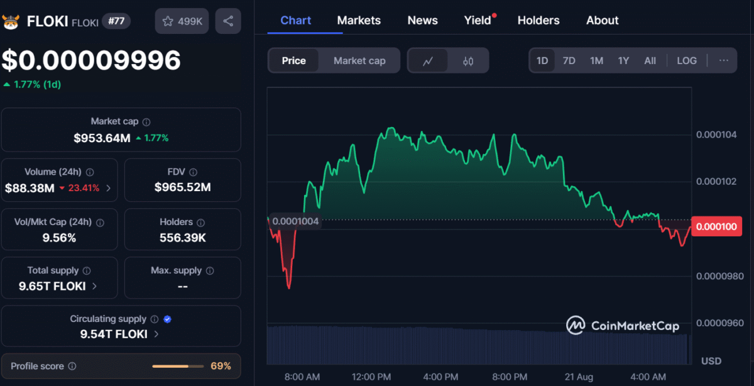Open FDV info icon

194,172
